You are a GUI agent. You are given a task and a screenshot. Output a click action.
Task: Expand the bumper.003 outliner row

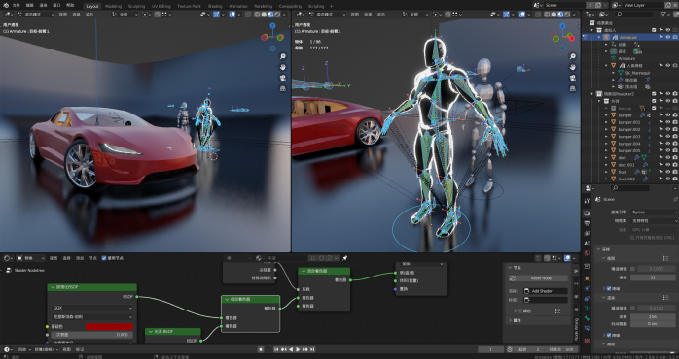[606, 137]
